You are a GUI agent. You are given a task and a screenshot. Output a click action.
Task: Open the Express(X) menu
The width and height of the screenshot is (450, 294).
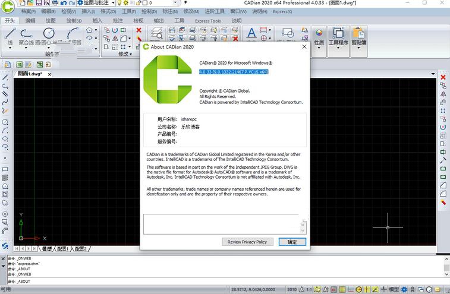(x=282, y=11)
